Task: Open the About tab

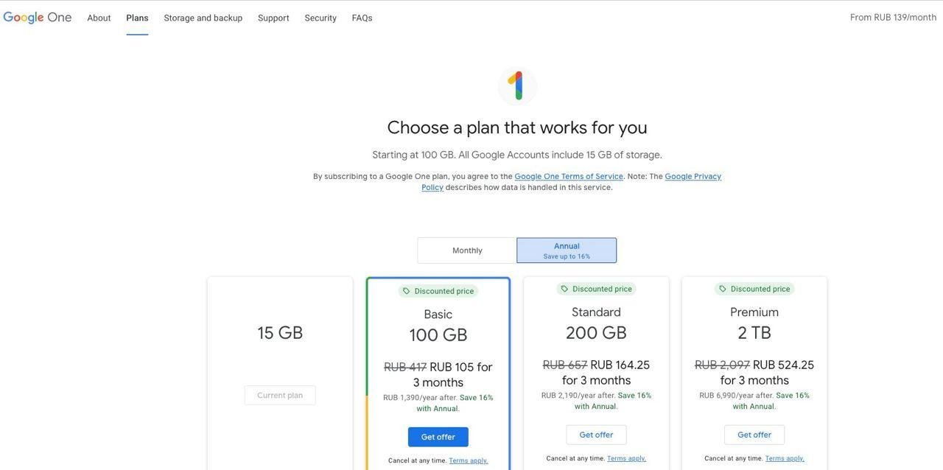Action: [x=99, y=18]
